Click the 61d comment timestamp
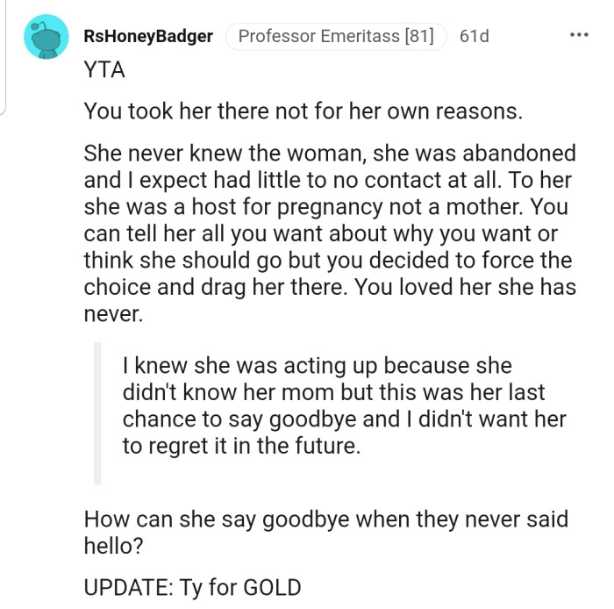The height and width of the screenshot is (609, 614). 475,37
